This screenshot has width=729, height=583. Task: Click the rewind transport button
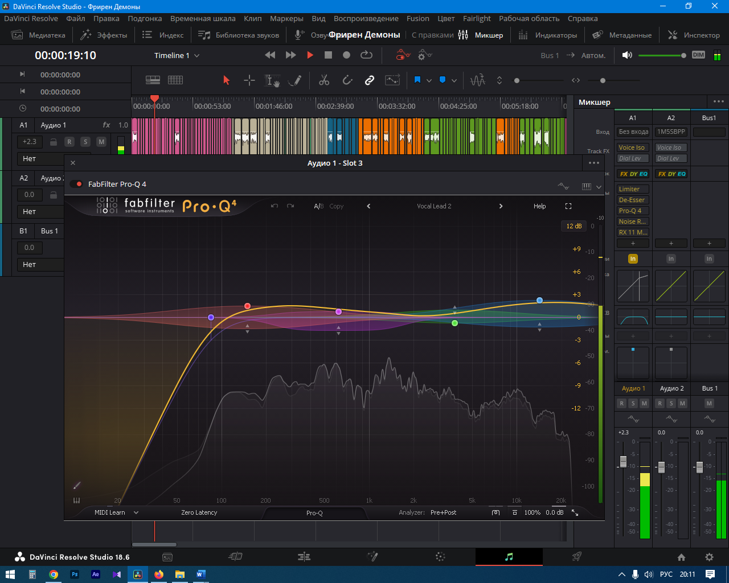[270, 55]
